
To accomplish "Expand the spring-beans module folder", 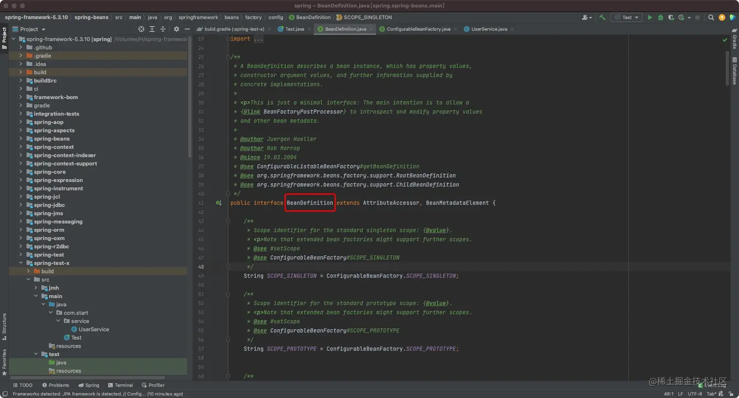I will [21, 139].
